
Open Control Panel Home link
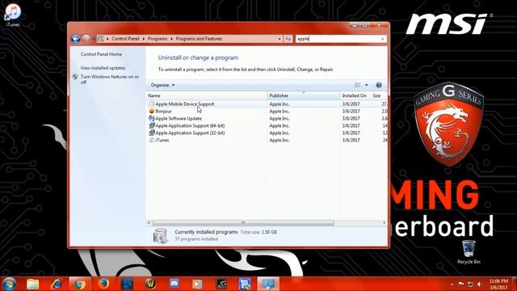[x=101, y=54]
